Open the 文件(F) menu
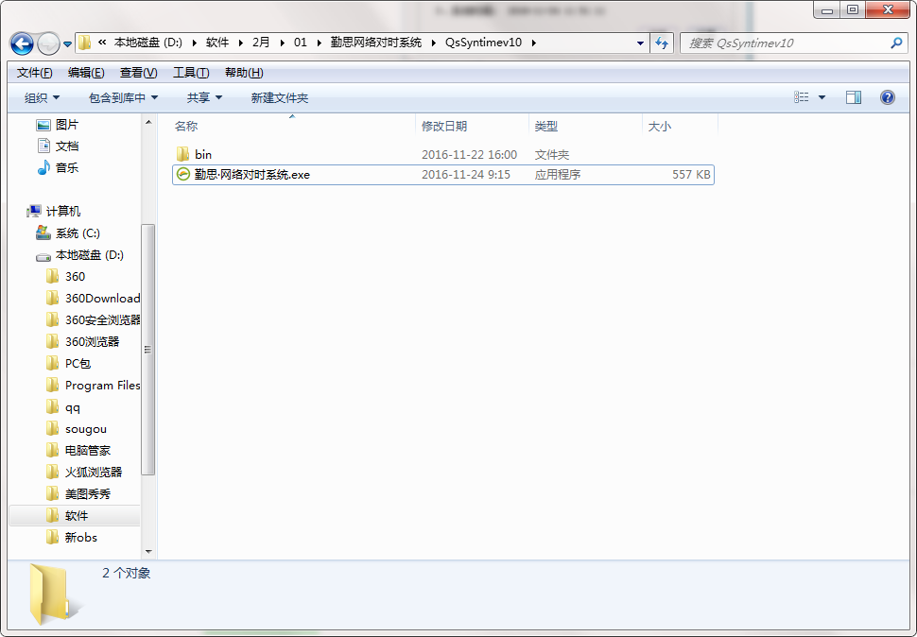 click(34, 73)
